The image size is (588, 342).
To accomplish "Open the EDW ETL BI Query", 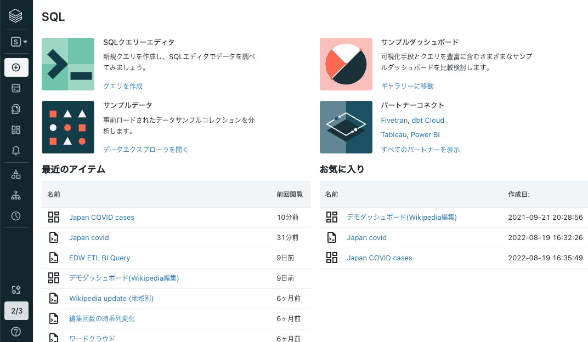I will coord(99,258).
